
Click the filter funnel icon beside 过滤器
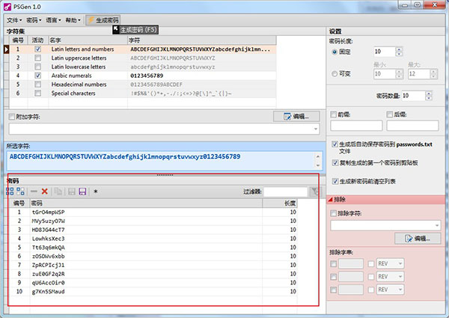316,192
